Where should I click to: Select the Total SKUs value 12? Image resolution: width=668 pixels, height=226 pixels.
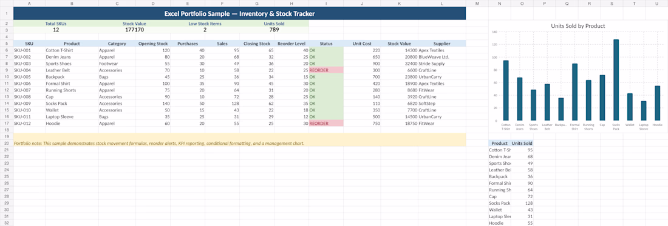(x=56, y=30)
